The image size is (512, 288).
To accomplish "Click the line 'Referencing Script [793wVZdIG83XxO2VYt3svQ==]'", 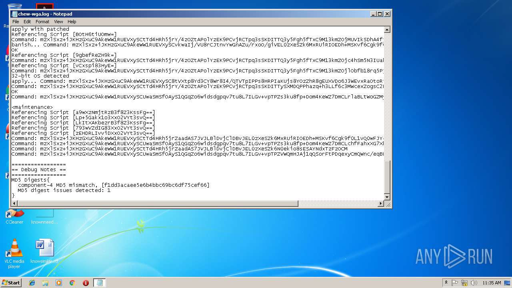I will 84,128.
